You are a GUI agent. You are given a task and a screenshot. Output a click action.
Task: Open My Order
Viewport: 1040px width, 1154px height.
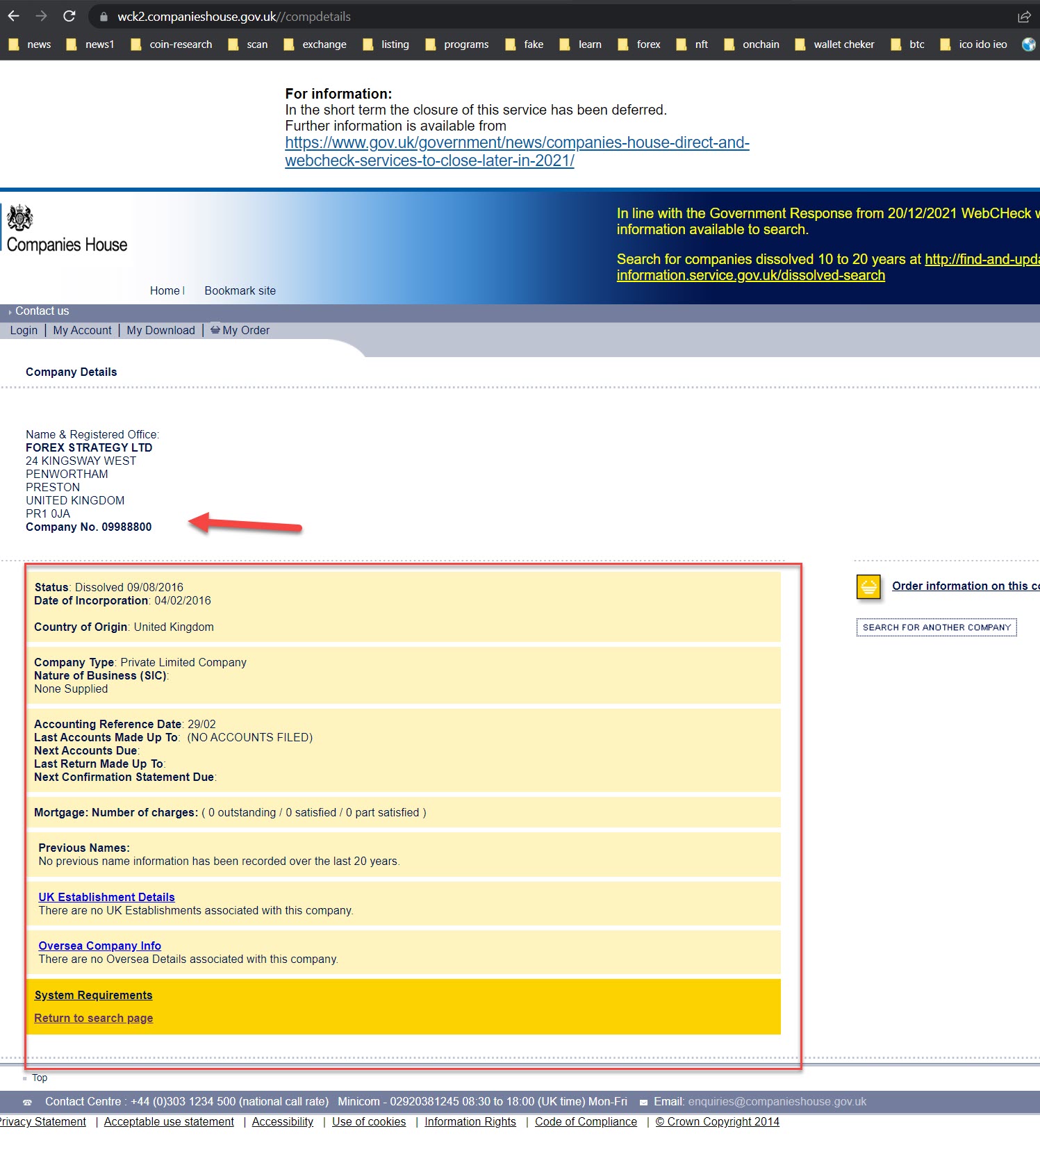click(x=240, y=330)
